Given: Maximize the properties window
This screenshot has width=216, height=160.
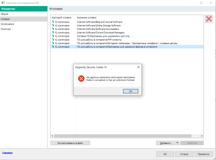Looking at the screenshot, I should (201, 3).
